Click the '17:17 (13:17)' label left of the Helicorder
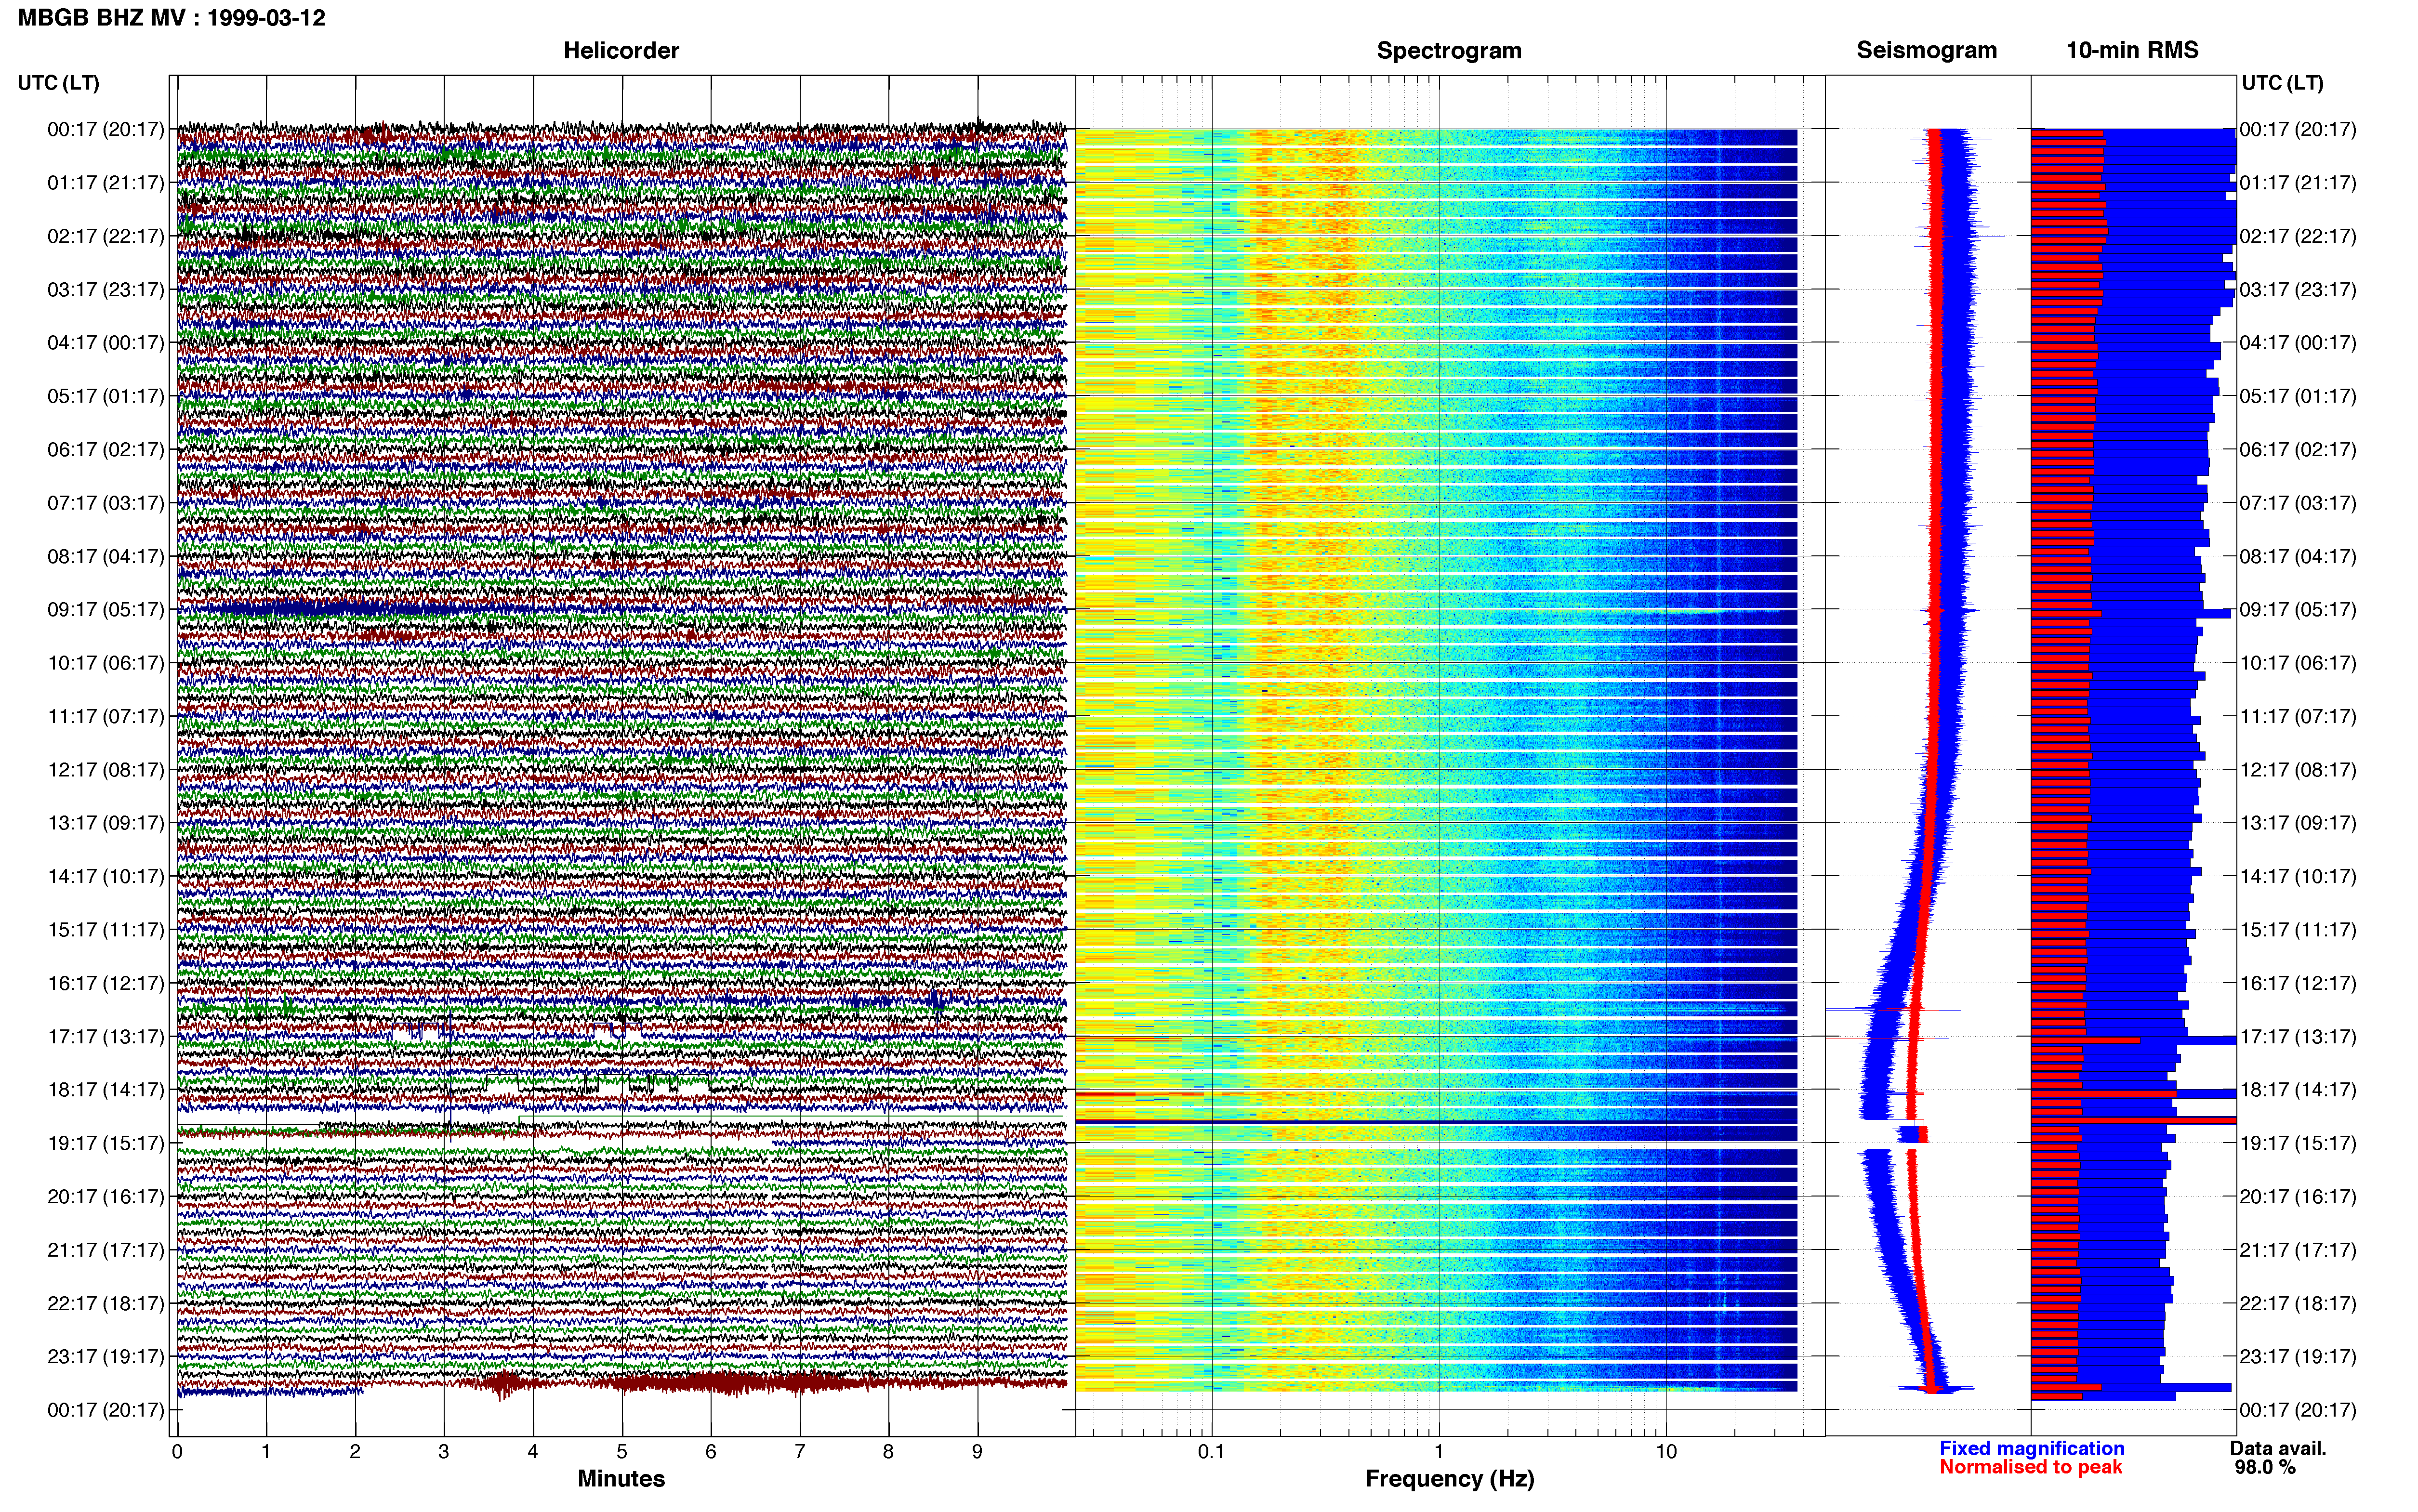The height and width of the screenshot is (1512, 2418). tap(106, 1037)
